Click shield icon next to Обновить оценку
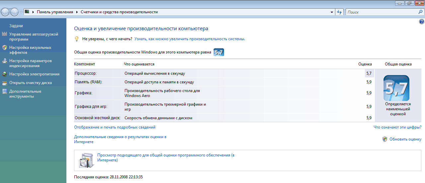The width and height of the screenshot is (425, 183). [x=385, y=139]
